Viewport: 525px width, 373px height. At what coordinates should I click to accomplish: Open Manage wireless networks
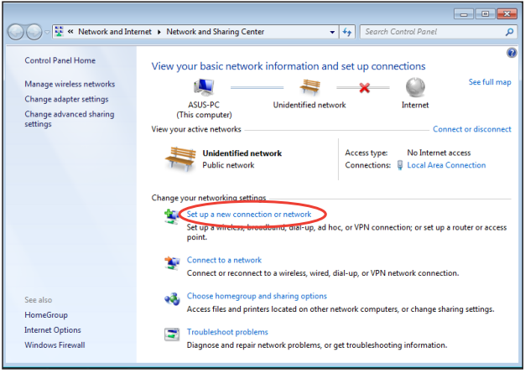tap(70, 84)
